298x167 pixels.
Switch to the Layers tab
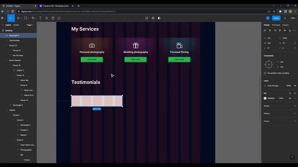(8, 25)
